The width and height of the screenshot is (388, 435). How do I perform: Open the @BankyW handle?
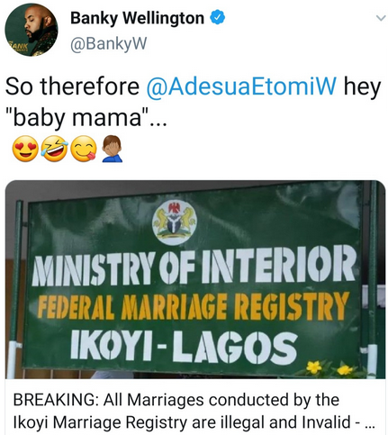[x=109, y=44]
